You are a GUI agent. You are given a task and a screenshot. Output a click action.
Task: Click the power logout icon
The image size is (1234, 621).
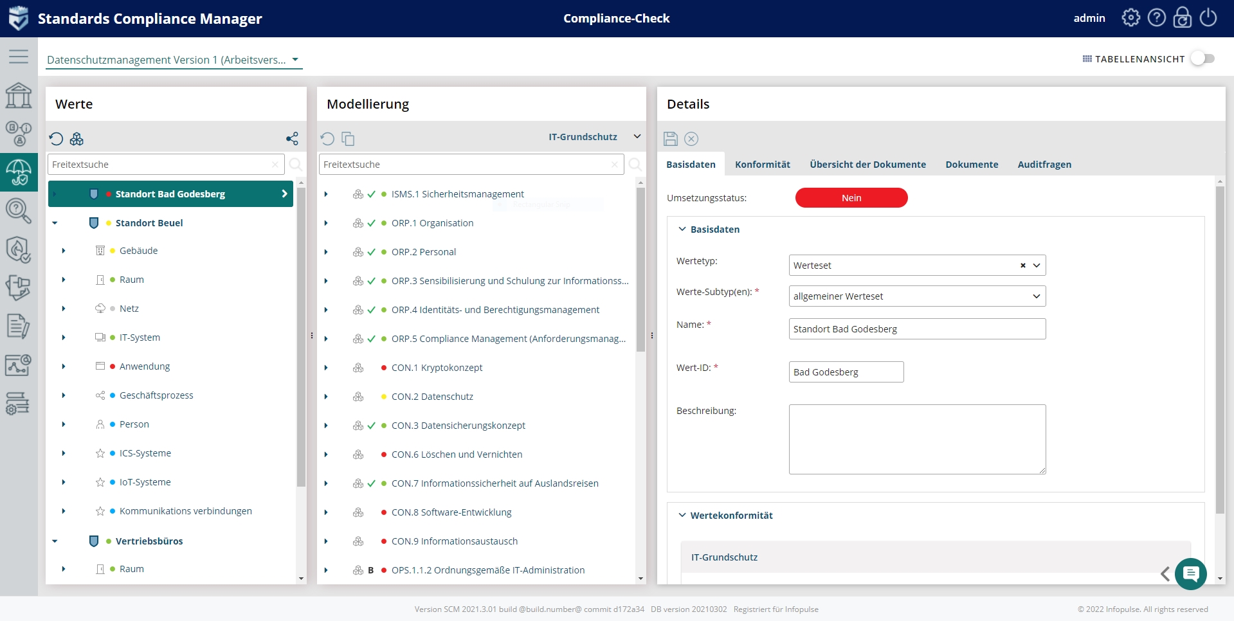[x=1208, y=18]
